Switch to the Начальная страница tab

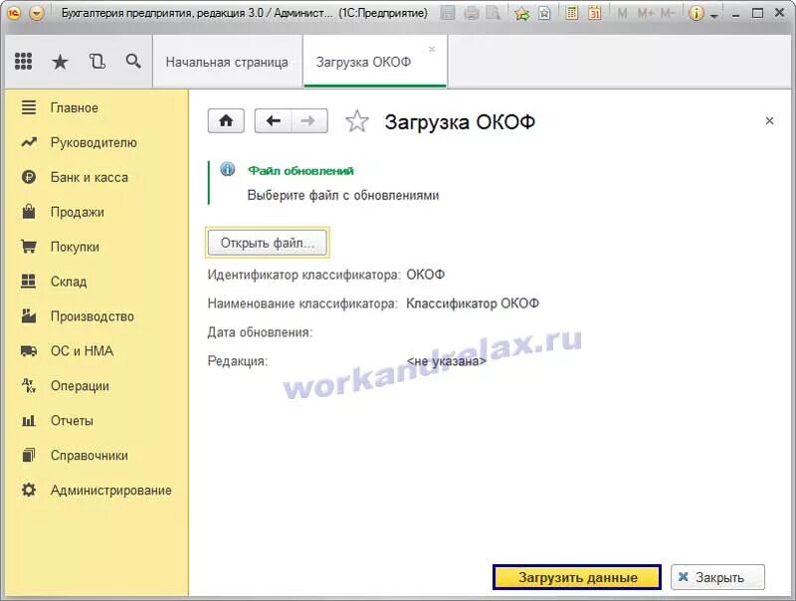(x=227, y=62)
